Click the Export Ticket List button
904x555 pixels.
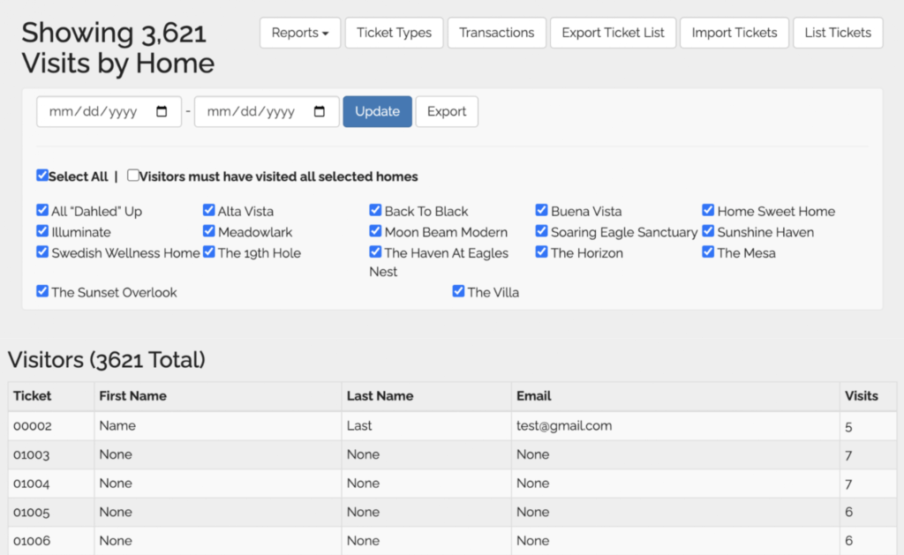(613, 33)
